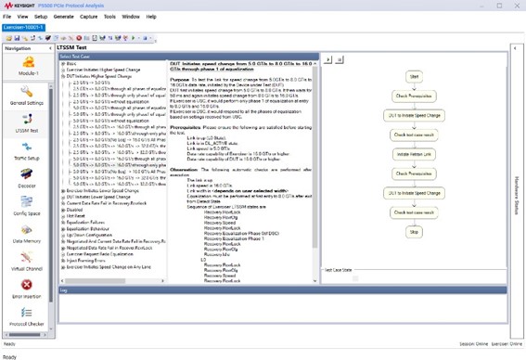Image resolution: width=526 pixels, height=360 pixels.
Task: Open Data Memory in navigation
Action: 27,234
